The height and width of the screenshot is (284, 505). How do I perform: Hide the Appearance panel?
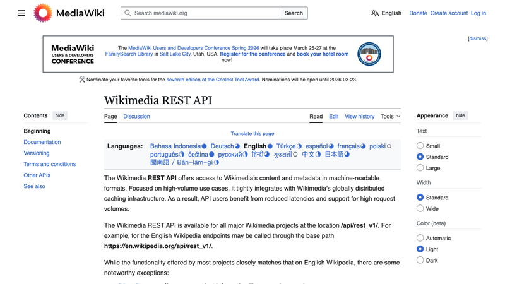[x=460, y=115]
